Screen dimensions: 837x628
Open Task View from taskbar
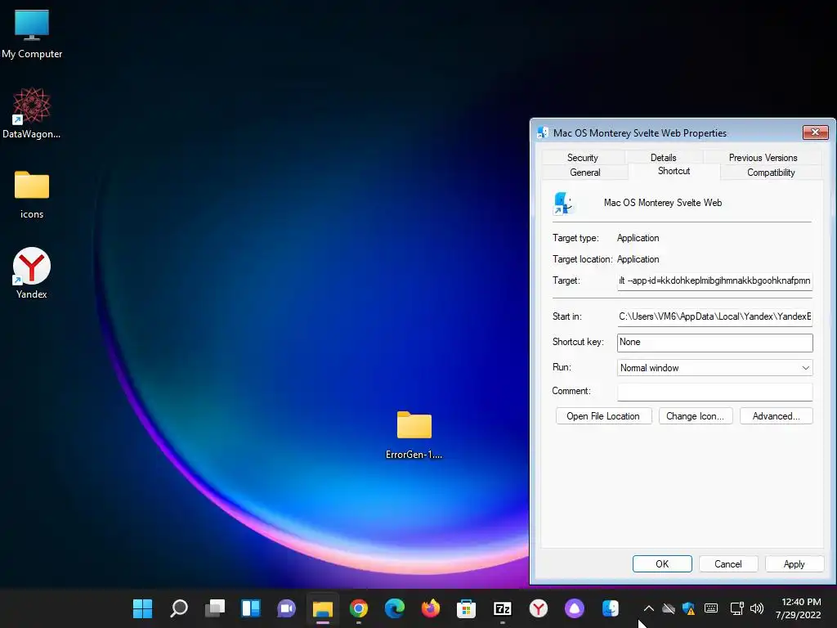pyautogui.click(x=215, y=608)
